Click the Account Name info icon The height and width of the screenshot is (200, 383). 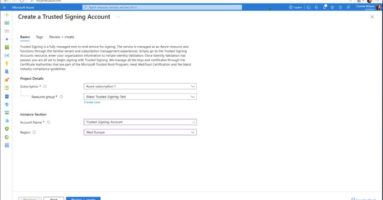(x=48, y=122)
